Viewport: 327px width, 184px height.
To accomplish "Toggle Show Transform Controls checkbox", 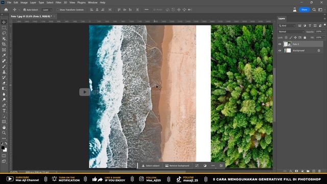I will tap(58, 10).
